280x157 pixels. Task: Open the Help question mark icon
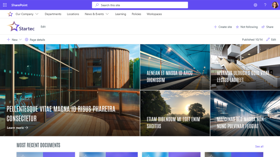point(265,5)
